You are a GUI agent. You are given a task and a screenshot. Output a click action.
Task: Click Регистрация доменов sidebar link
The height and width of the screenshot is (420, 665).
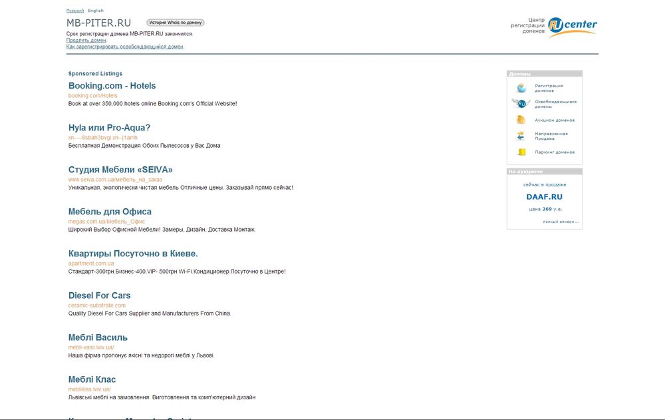[549, 88]
